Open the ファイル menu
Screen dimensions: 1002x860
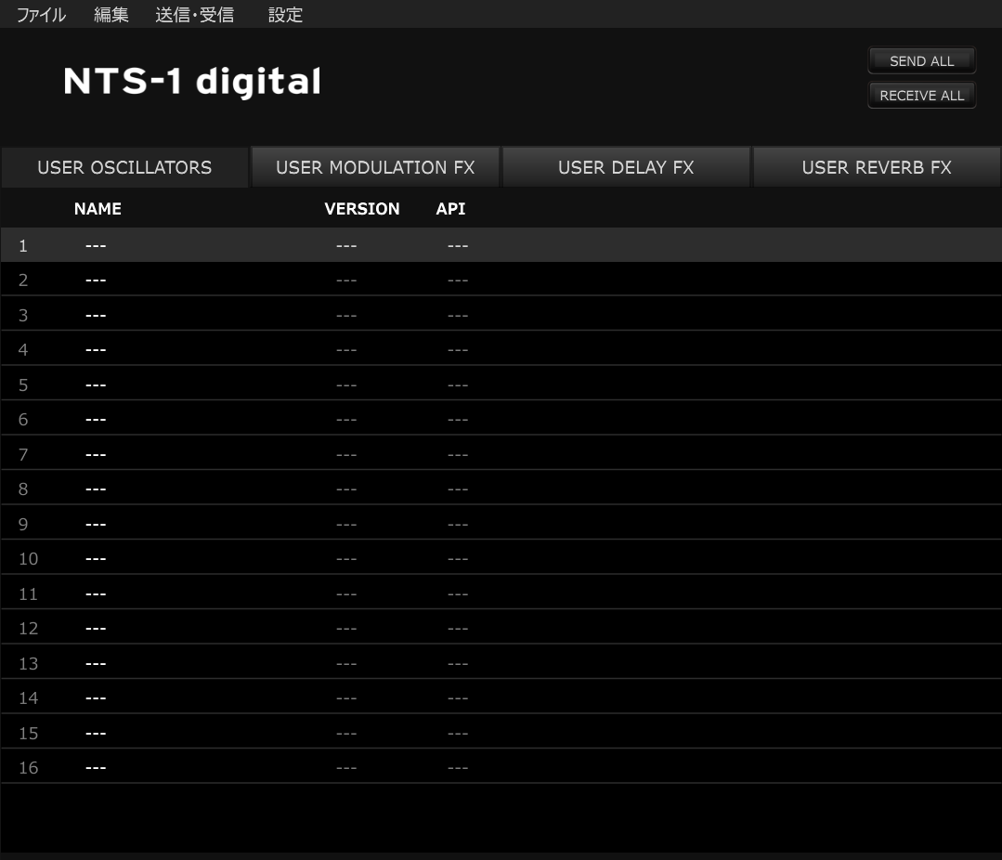tap(41, 15)
